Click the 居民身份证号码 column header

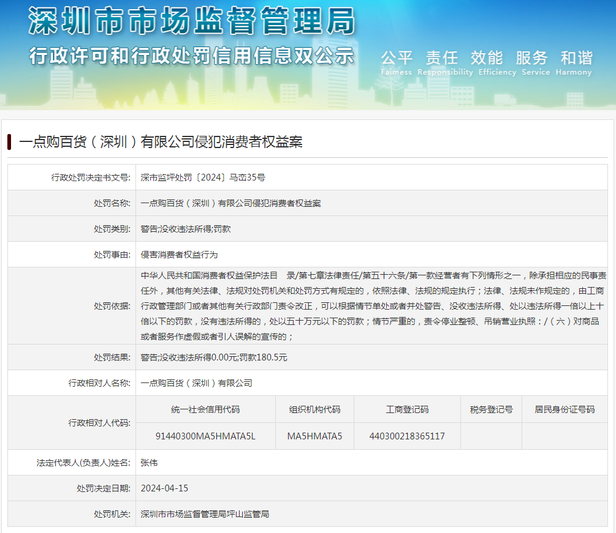click(565, 409)
